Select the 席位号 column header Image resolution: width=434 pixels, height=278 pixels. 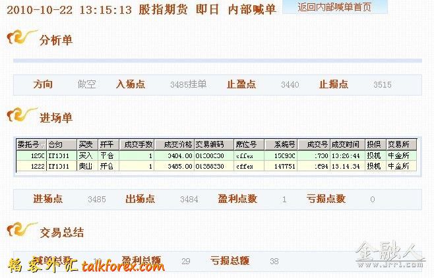249,144
